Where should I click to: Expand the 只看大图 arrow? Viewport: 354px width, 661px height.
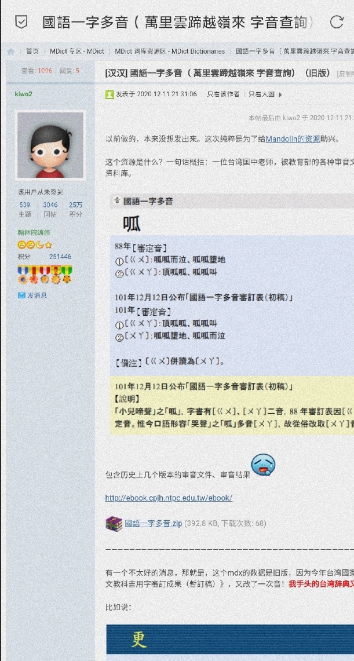[x=280, y=95]
